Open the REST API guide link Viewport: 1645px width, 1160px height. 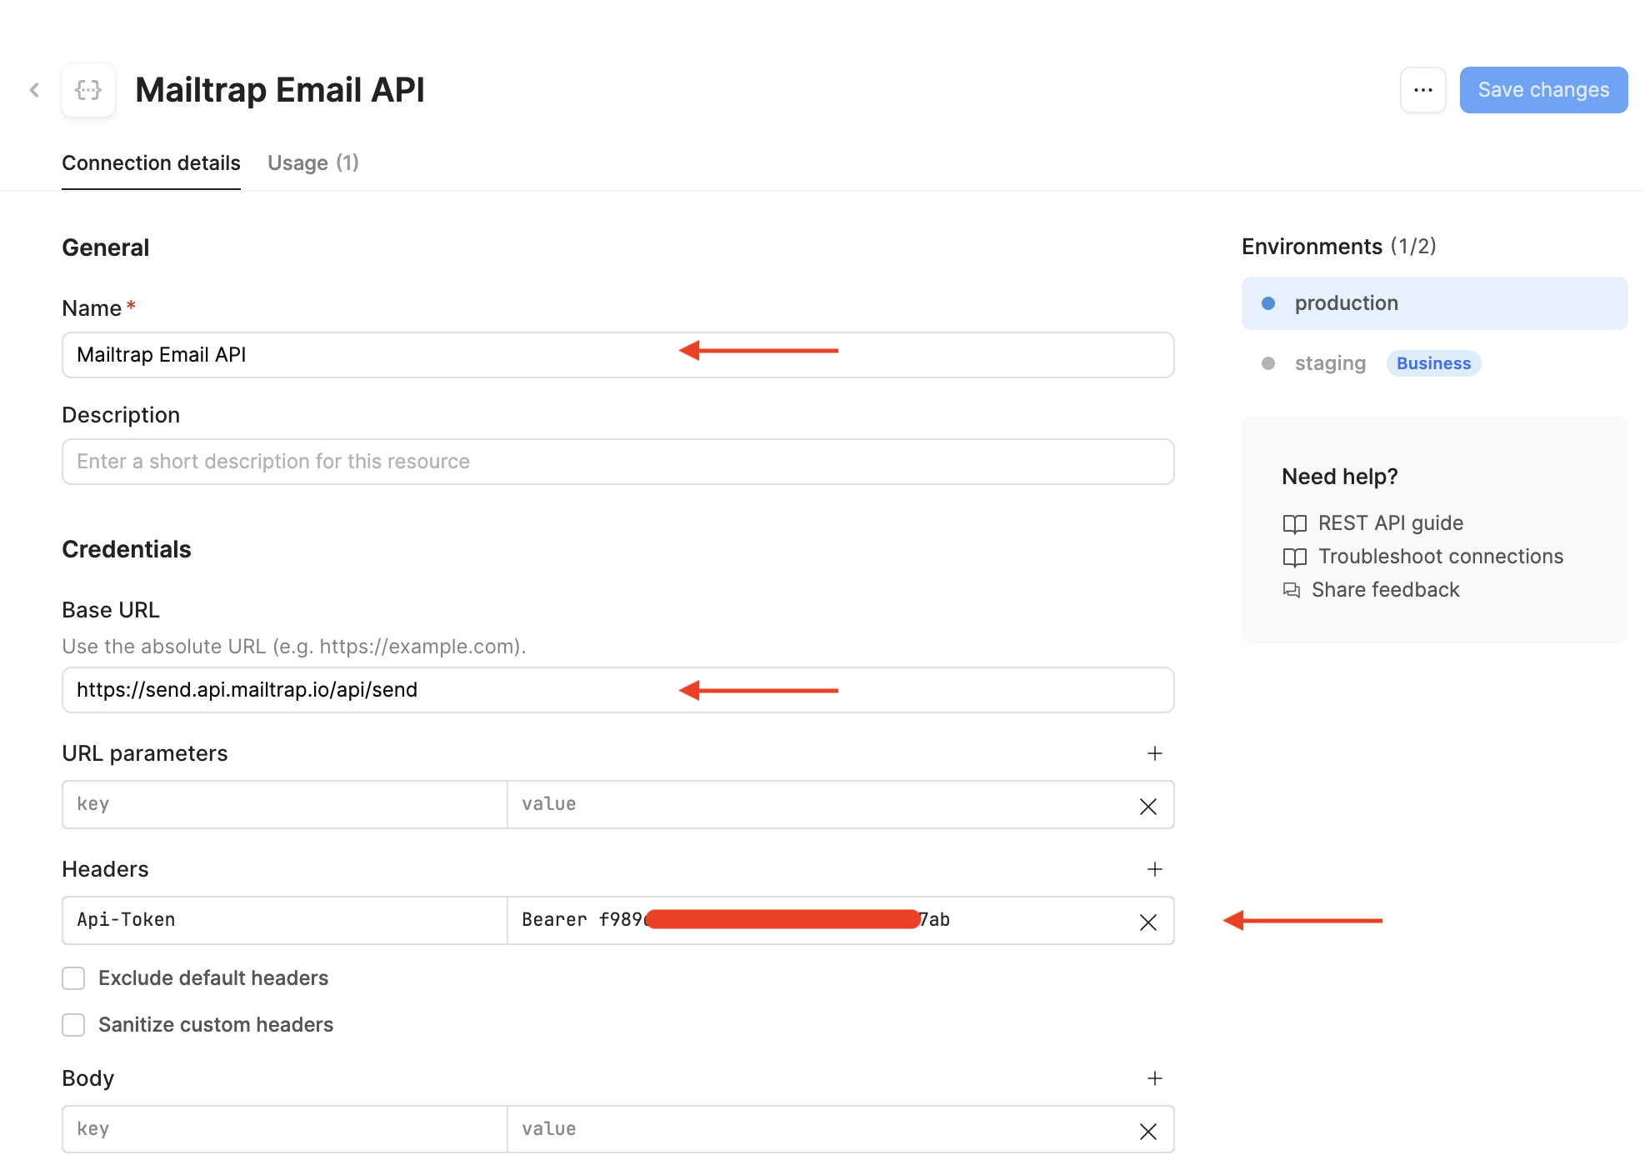[1391, 523]
